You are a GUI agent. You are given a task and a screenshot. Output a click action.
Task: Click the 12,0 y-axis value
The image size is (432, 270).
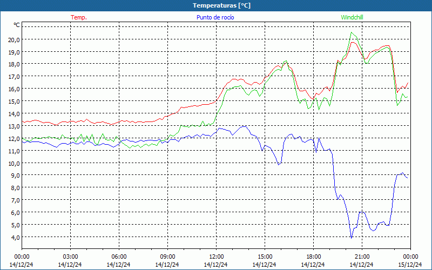tap(14, 139)
